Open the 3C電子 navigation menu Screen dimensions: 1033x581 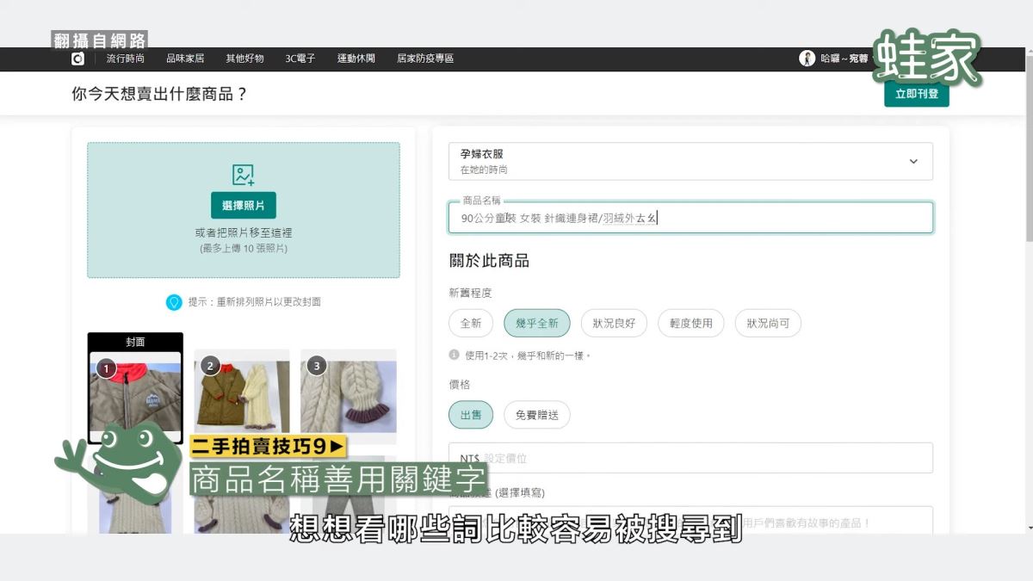point(300,59)
